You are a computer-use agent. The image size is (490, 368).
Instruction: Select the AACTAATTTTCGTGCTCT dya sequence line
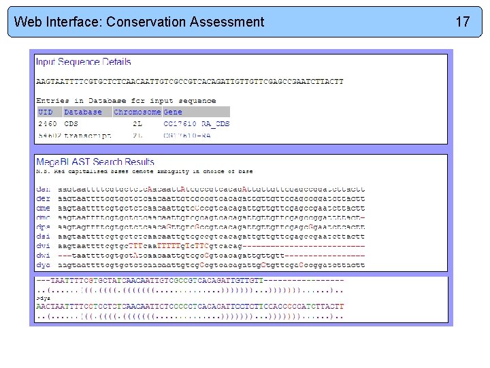190,307
